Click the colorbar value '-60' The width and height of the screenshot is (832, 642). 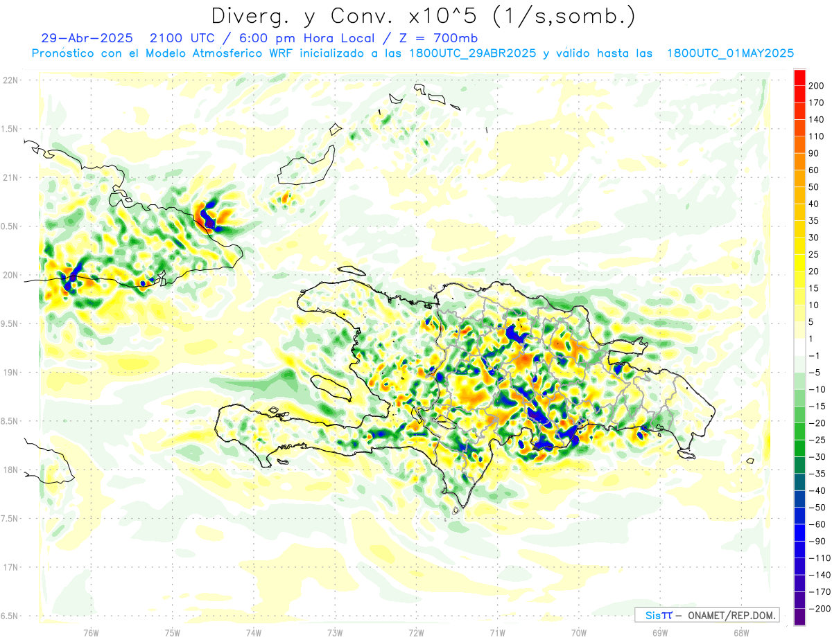(x=818, y=525)
